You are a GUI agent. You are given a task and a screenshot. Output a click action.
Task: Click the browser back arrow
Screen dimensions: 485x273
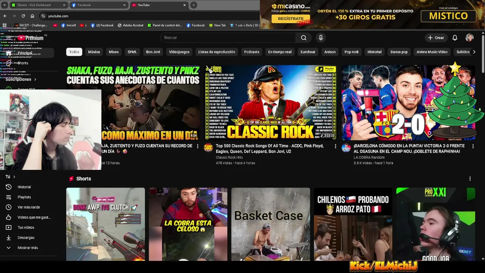click(x=5, y=16)
